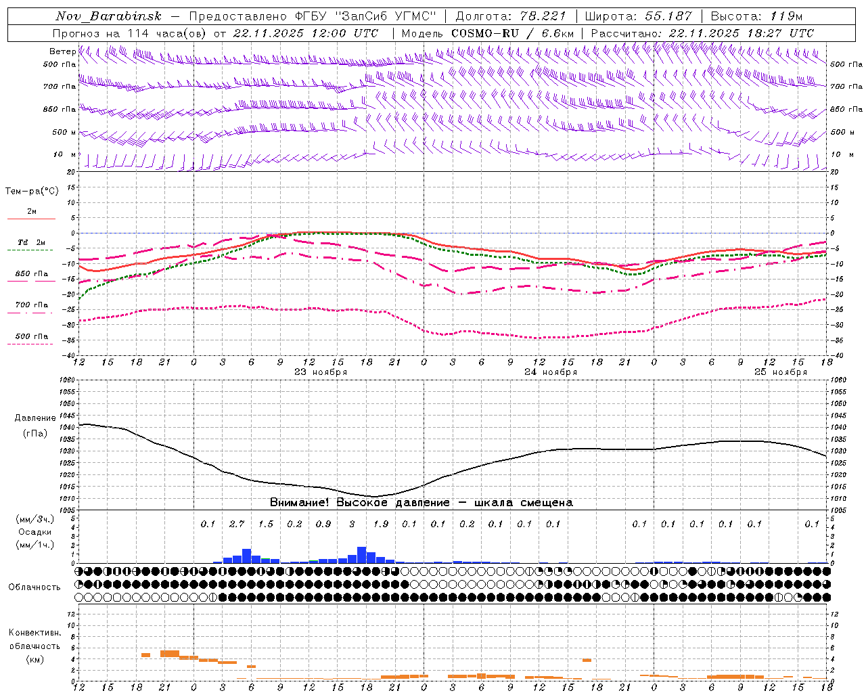The image size is (866, 693).
Task: Click 1010 on the left pressure axis
Action: [x=68, y=498]
